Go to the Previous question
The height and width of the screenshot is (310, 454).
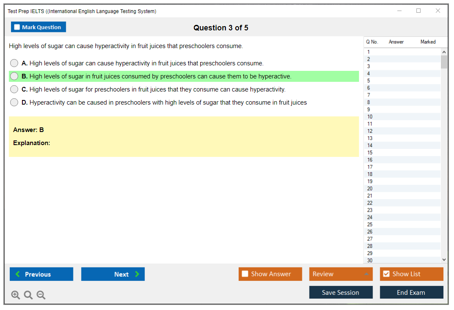pyautogui.click(x=41, y=274)
